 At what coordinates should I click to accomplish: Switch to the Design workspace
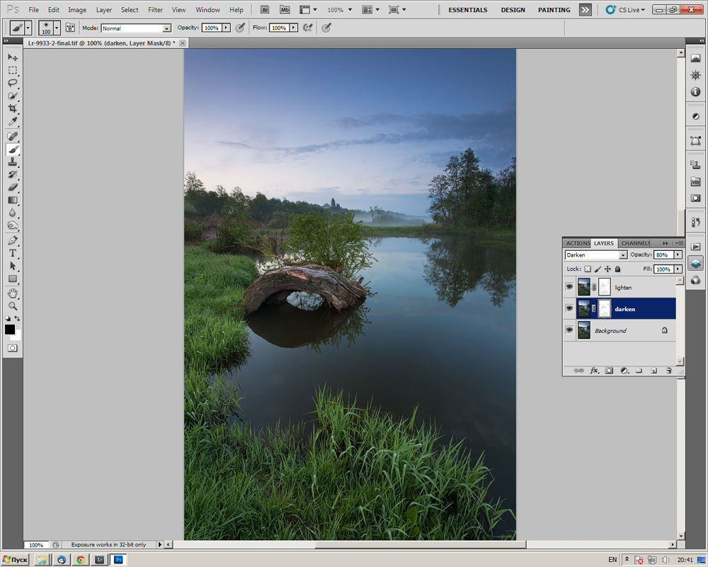click(513, 10)
